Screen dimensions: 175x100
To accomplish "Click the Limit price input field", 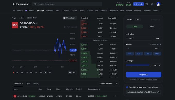I will [139, 38].
